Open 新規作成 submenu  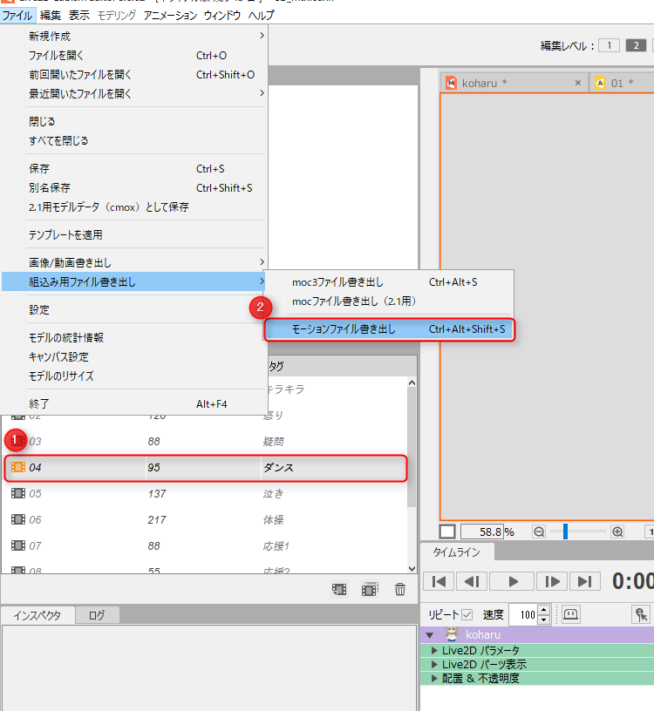click(x=134, y=36)
